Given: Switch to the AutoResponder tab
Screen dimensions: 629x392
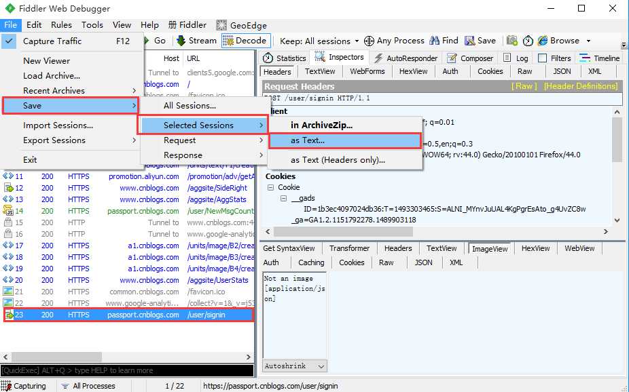Looking at the screenshot, I should click(406, 58).
